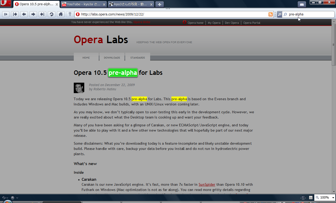The width and height of the screenshot is (336, 203).
Task: Open the search engine selector magnifier
Action: point(280,14)
